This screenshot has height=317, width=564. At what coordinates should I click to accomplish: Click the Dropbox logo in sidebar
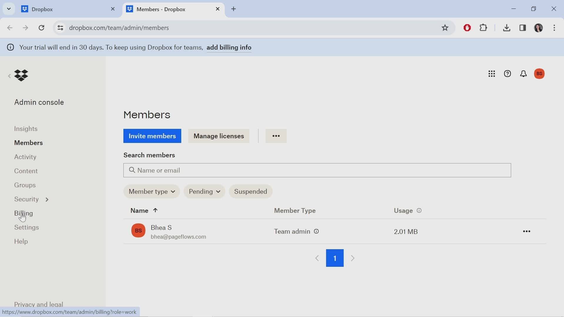[x=21, y=75]
